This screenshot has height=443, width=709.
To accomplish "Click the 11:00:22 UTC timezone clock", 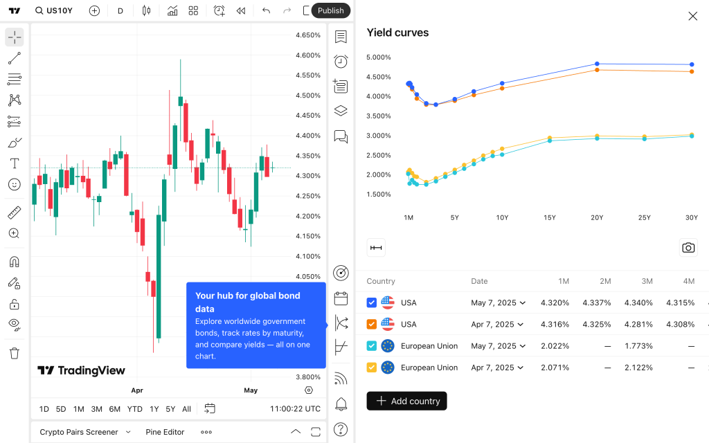I will pos(295,409).
